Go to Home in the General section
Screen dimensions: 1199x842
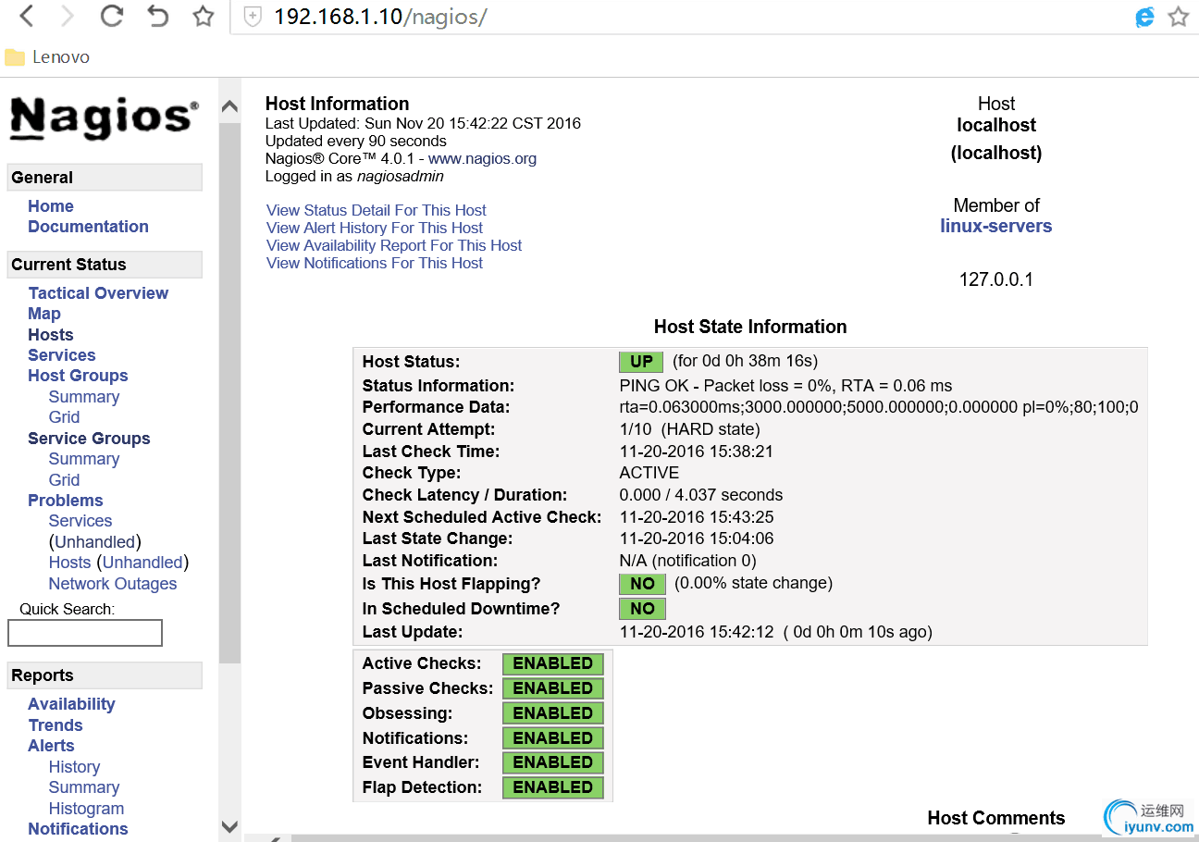click(51, 206)
